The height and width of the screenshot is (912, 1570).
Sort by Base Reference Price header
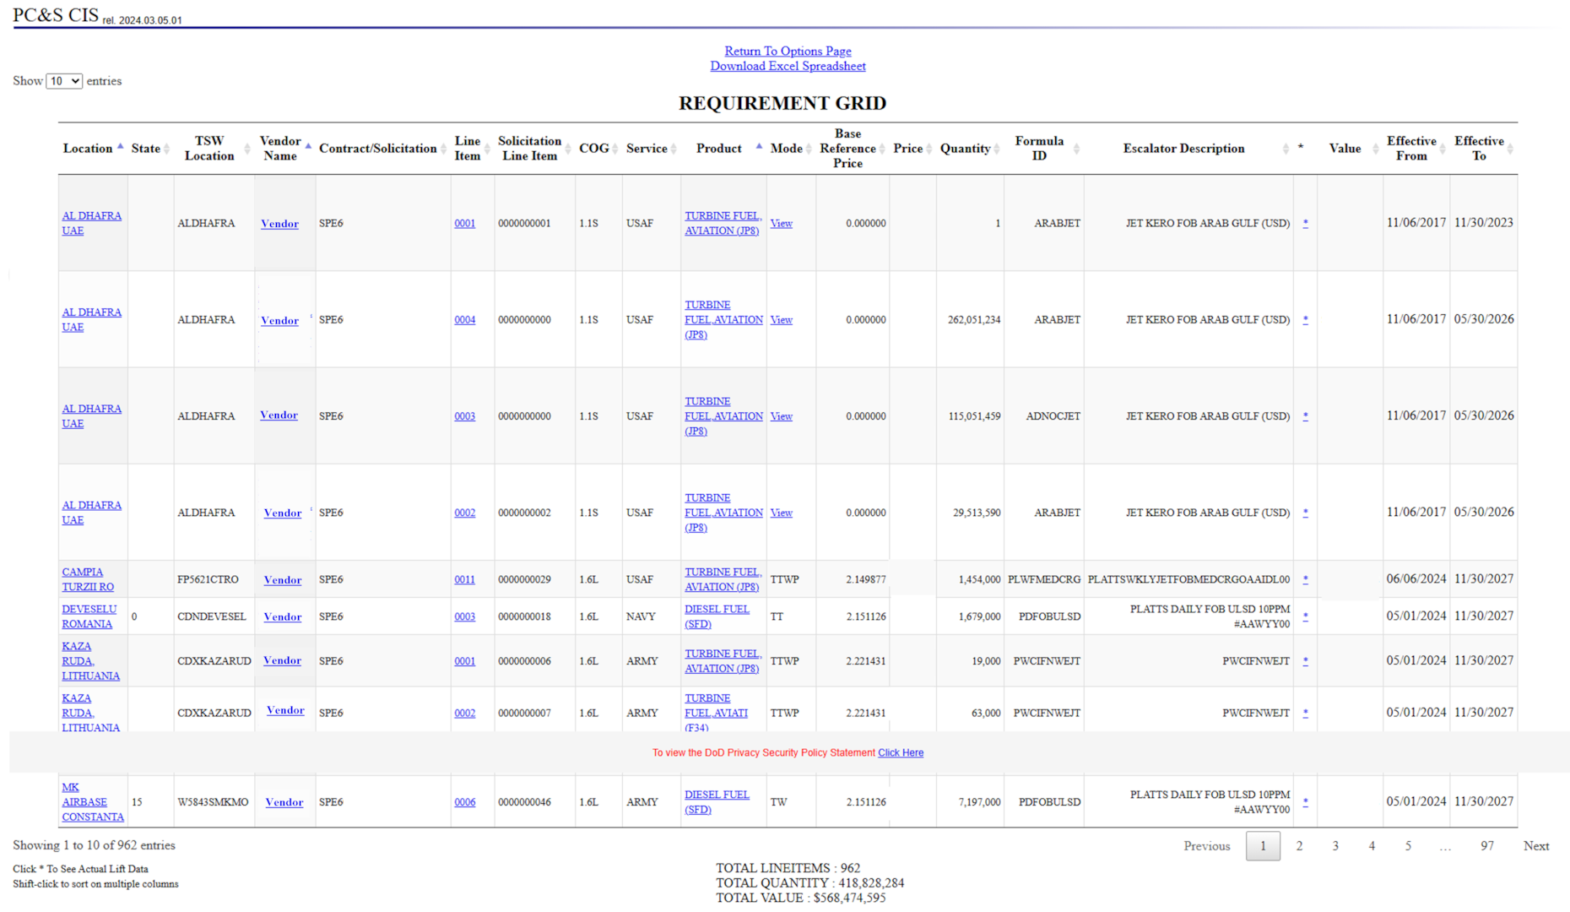[x=853, y=149]
